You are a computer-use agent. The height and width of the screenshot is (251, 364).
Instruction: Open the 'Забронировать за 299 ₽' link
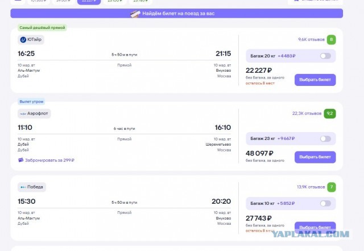[49, 160]
